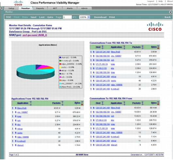Click I icon in Applications From dns row
Viewport: 173px width, 160px height.
pyautogui.click(x=13, y=125)
